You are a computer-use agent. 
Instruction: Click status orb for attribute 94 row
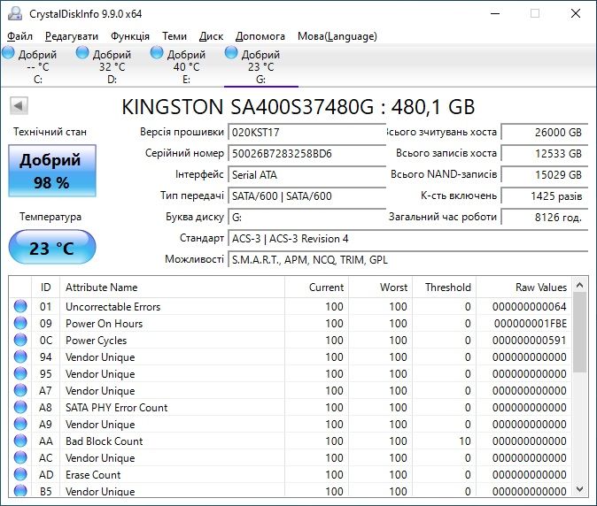pyautogui.click(x=20, y=356)
